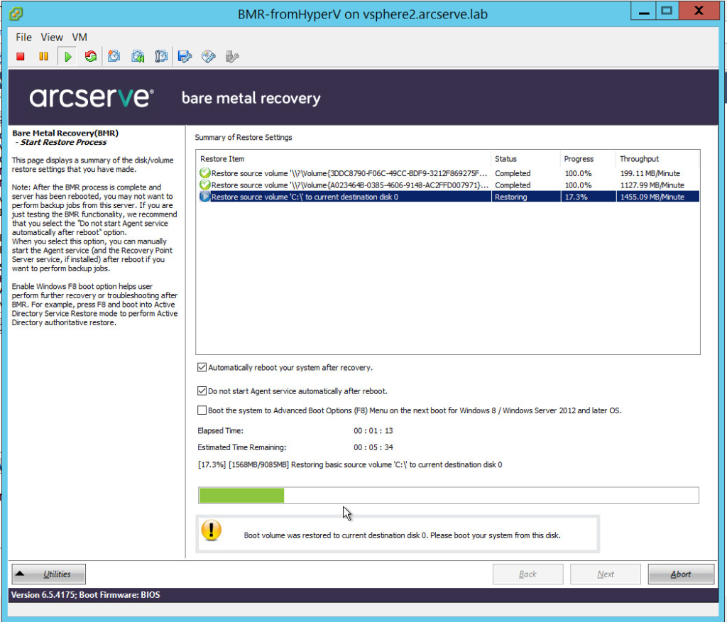The image size is (727, 622).
Task: Click the arcserve logo in the banner
Action: 92,97
